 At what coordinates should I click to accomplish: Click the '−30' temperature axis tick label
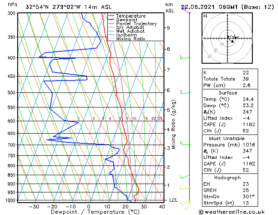pyautogui.click(x=34, y=207)
